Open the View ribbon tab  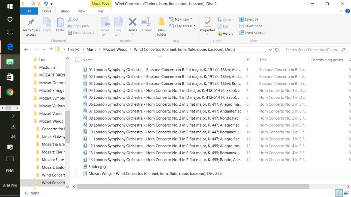[x=81, y=11]
